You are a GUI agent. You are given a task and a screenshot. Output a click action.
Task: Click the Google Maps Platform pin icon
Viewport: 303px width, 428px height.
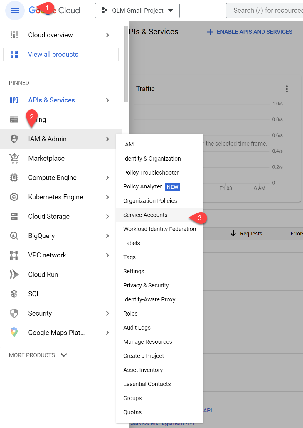click(x=14, y=333)
